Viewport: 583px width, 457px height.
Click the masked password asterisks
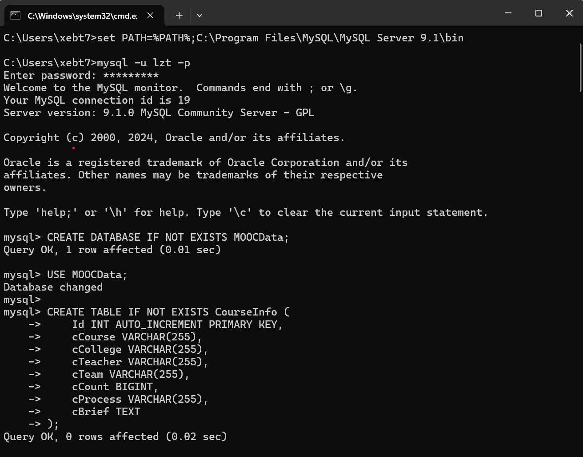[131, 75]
